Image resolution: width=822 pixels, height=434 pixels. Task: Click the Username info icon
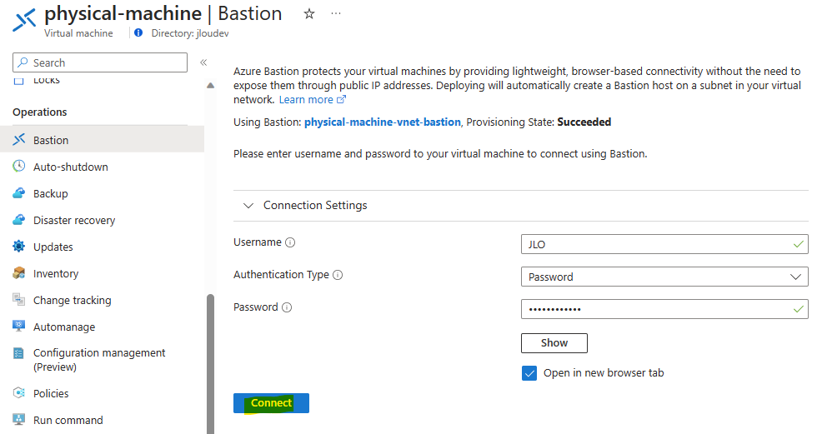pos(290,242)
